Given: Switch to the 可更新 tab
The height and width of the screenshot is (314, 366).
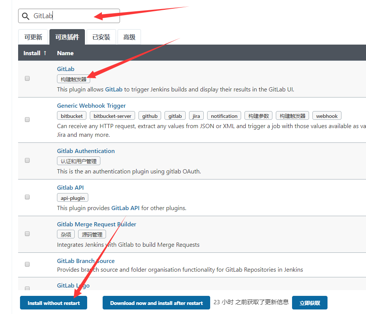Looking at the screenshot, I should tap(33, 37).
